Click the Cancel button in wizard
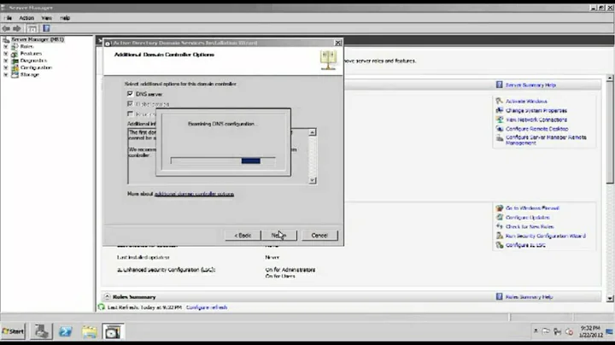The height and width of the screenshot is (345, 615). [319, 235]
